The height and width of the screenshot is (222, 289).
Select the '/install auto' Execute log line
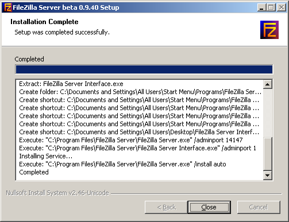point(122,164)
